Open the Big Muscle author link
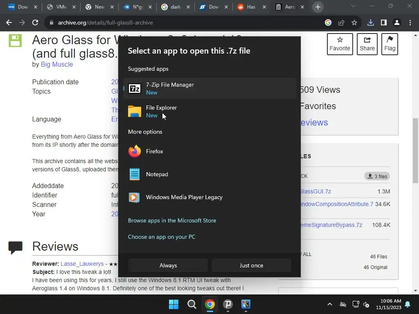 click(x=56, y=64)
